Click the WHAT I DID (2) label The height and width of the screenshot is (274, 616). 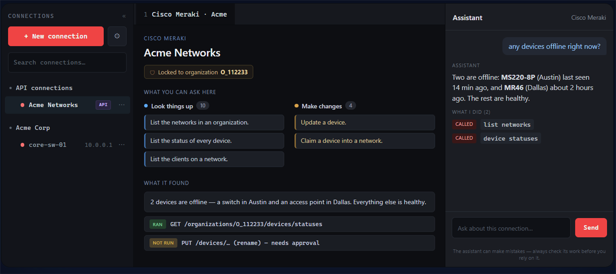(471, 112)
